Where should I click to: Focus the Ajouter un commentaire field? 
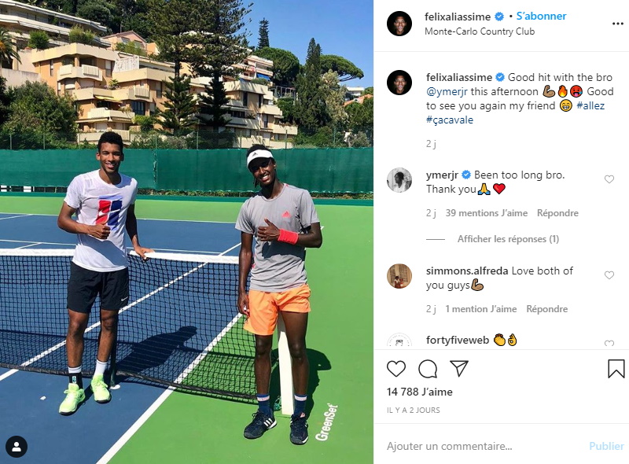click(481, 446)
